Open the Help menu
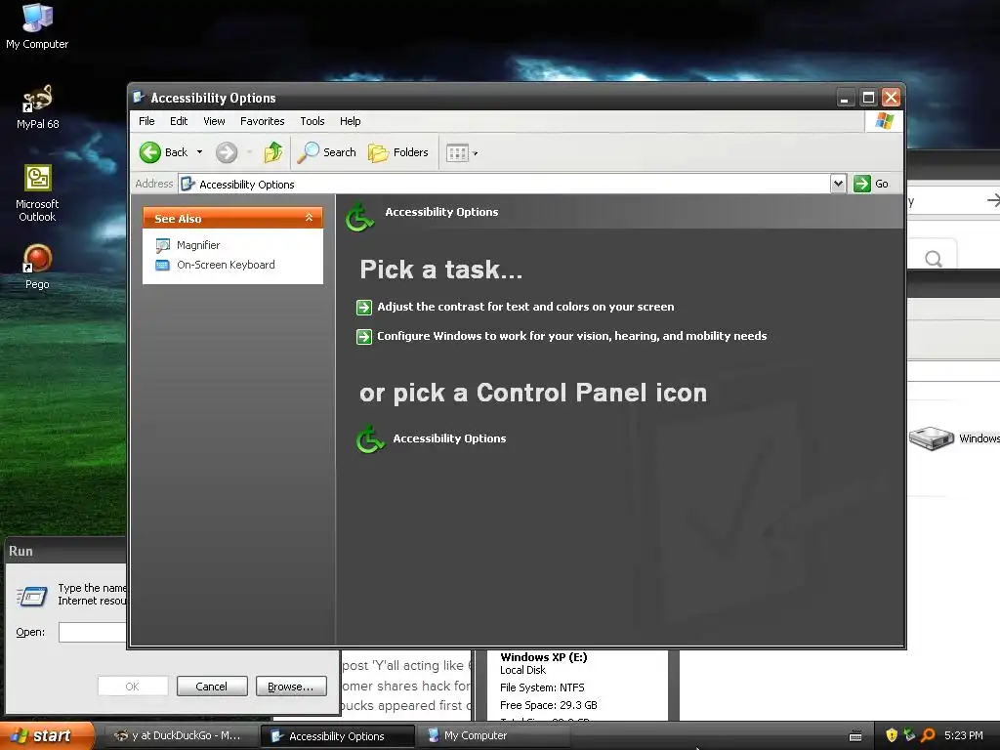1000x750 pixels. [x=350, y=121]
